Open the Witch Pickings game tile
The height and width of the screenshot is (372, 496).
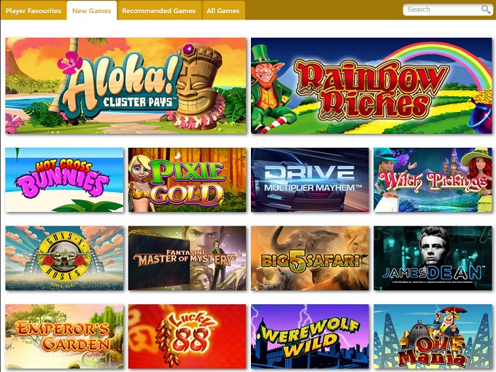(x=433, y=180)
